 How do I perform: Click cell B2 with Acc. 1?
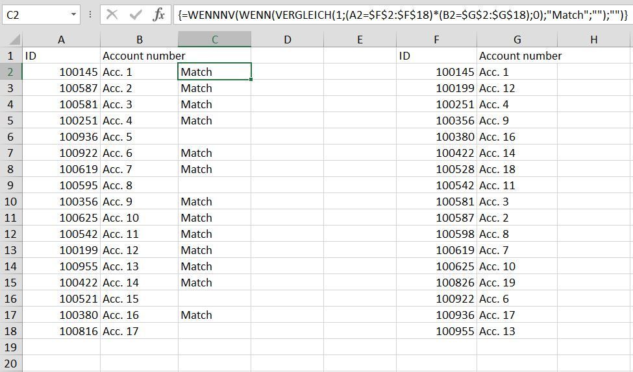(140, 72)
